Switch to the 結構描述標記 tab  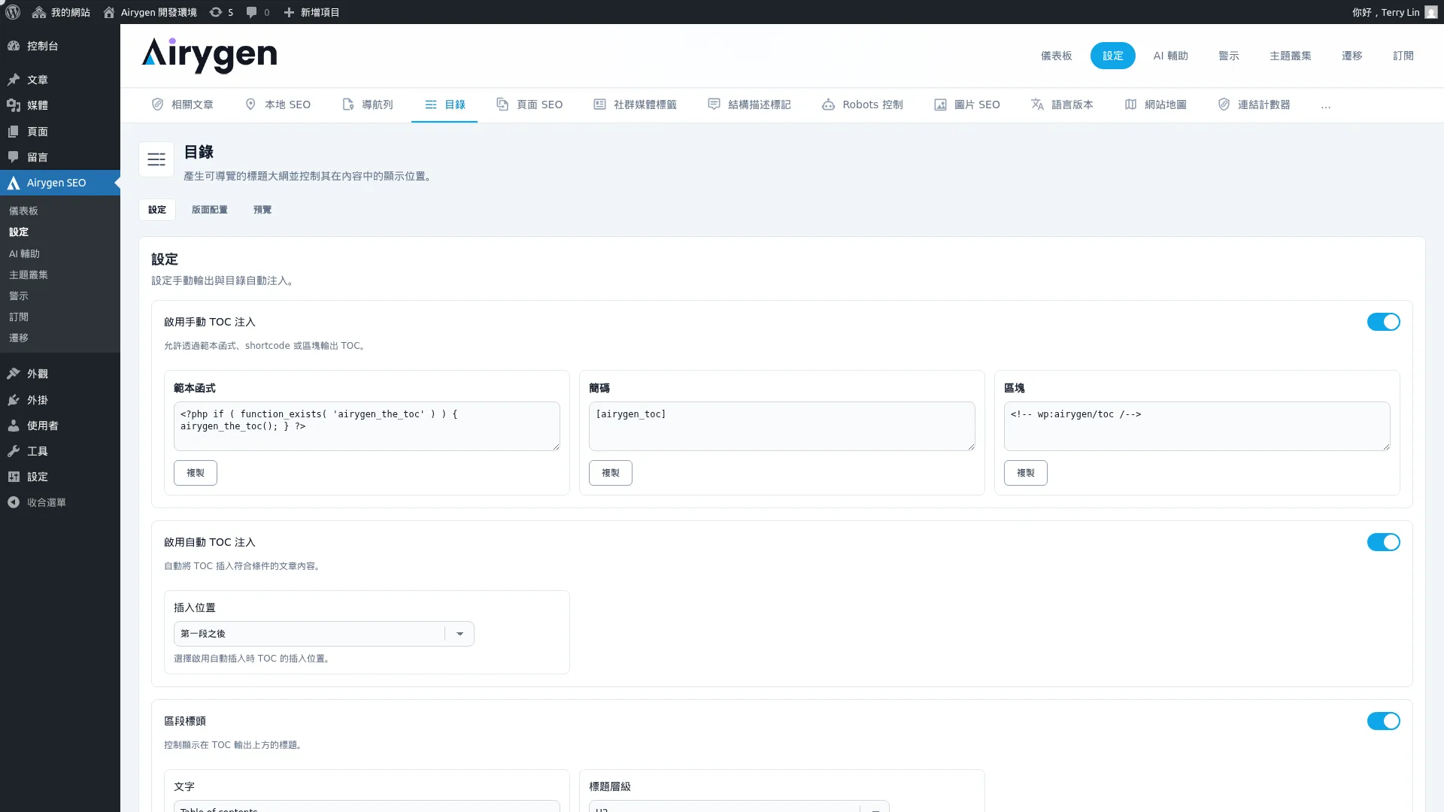pyautogui.click(x=749, y=105)
